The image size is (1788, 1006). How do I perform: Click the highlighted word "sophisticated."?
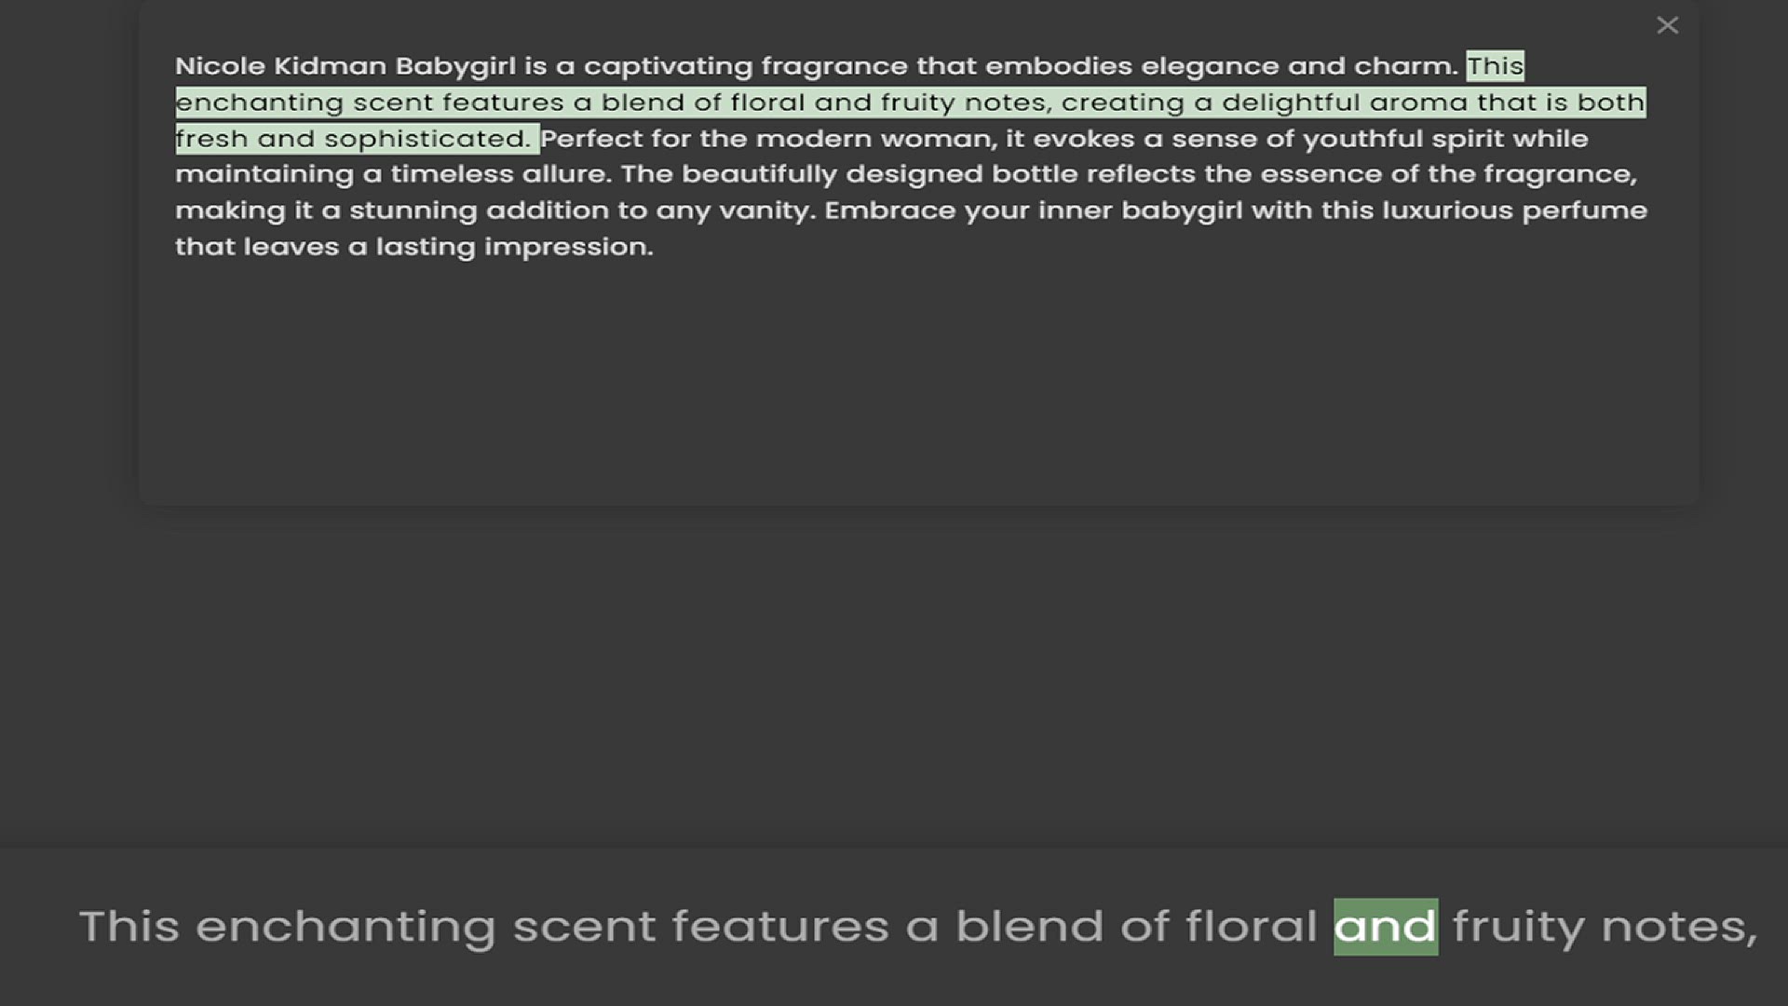pos(427,139)
